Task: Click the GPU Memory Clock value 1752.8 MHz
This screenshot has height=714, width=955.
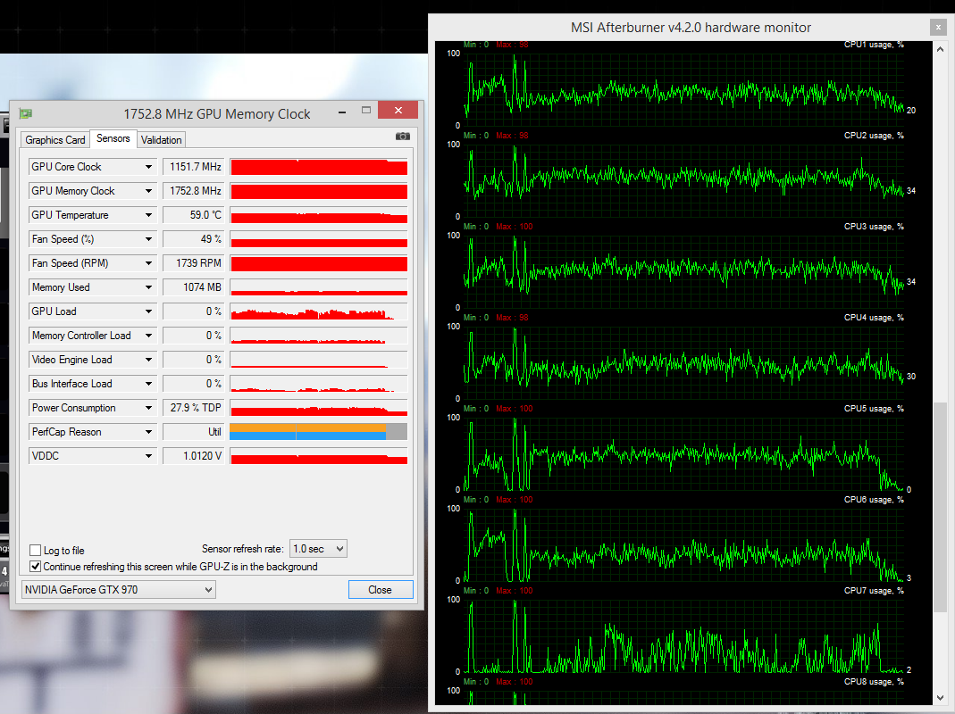Action: [x=193, y=191]
